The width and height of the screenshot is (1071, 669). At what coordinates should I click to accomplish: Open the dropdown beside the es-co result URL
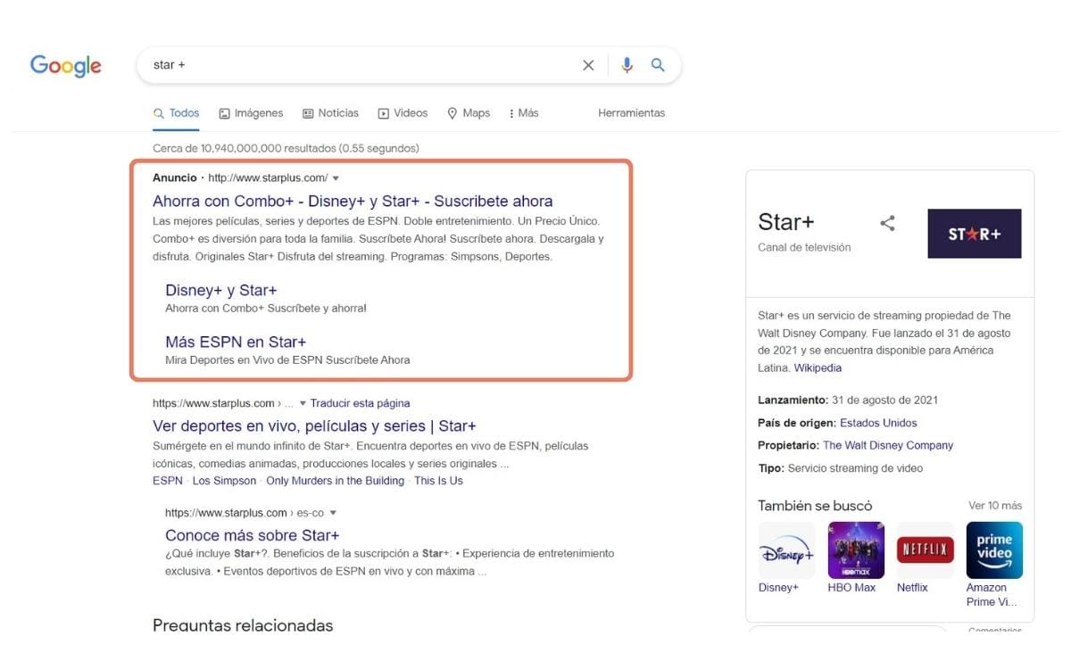point(333,512)
